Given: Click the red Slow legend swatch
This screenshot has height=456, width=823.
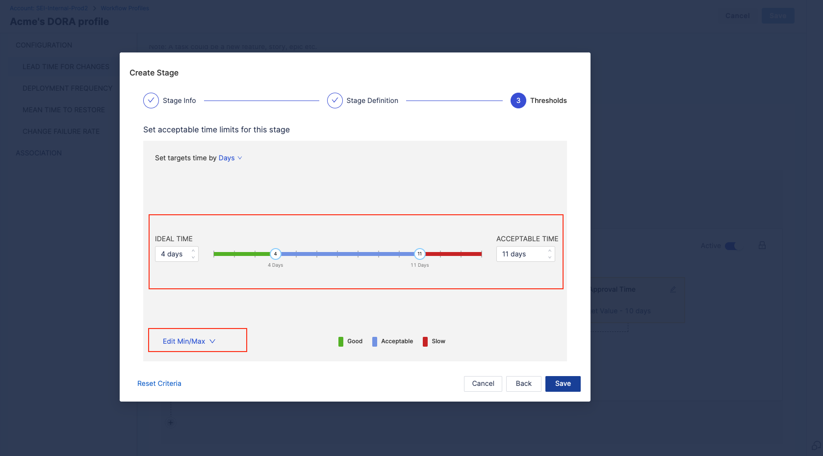Looking at the screenshot, I should click(425, 342).
